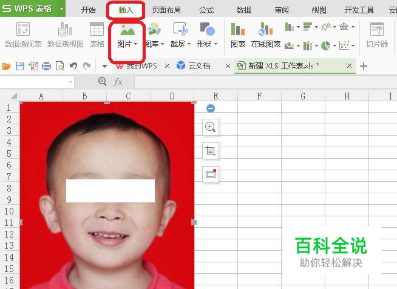Click the open folder icon
The width and height of the screenshot is (397, 289).
[x=6, y=67]
